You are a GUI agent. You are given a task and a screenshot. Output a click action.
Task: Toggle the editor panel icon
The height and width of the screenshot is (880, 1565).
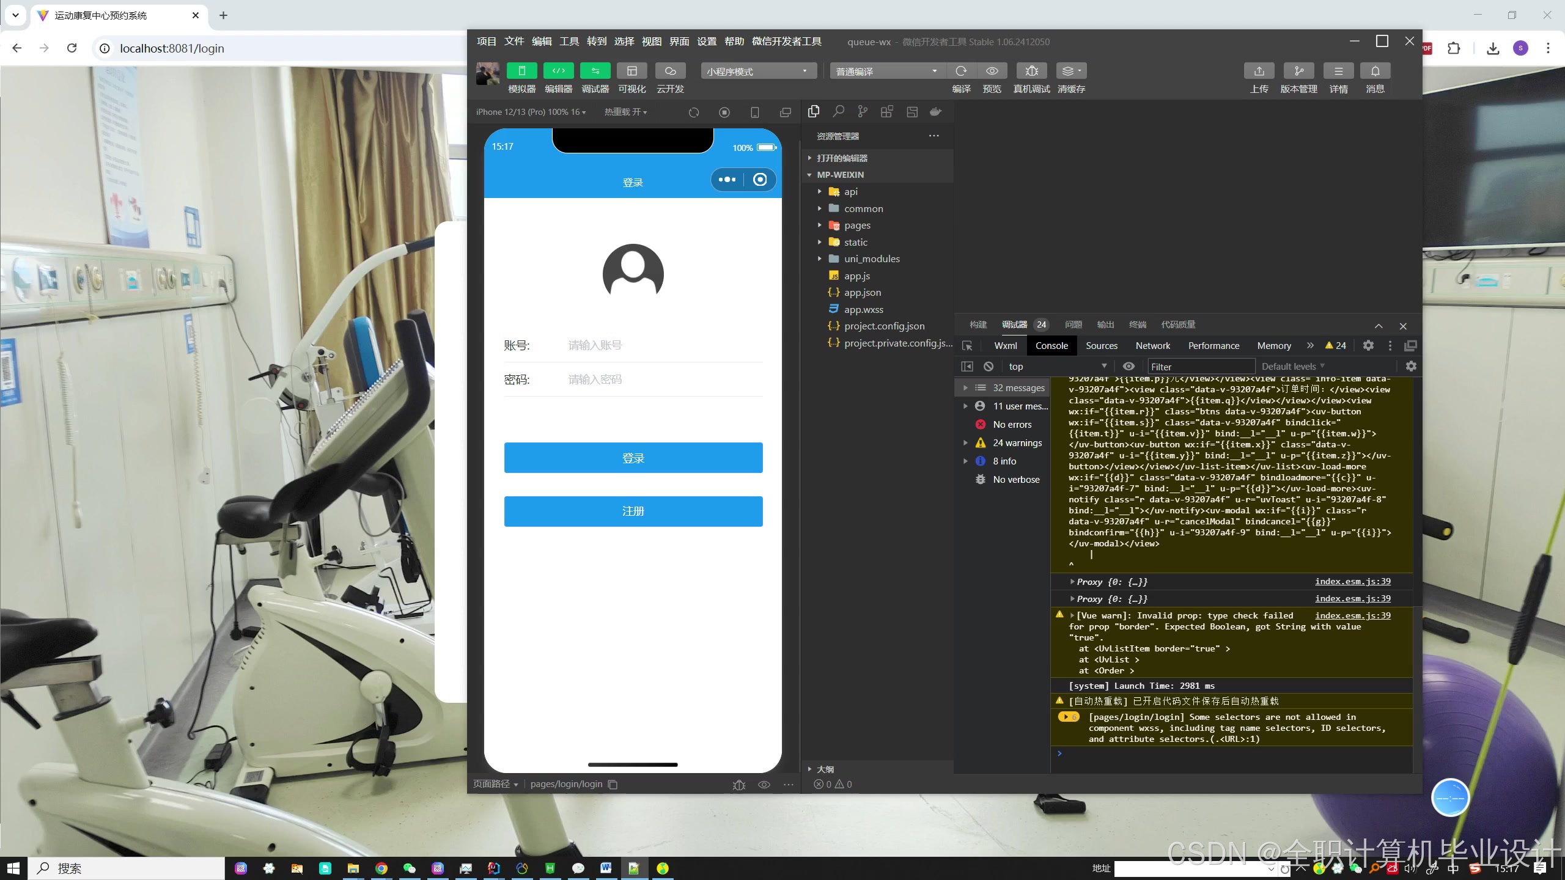pyautogui.click(x=558, y=71)
